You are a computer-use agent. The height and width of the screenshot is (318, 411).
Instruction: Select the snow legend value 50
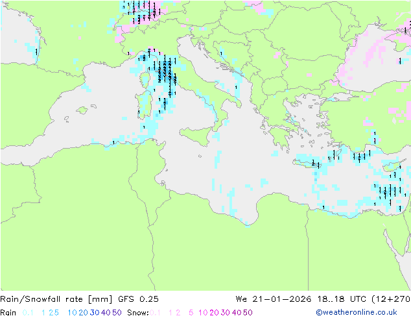pos(248,313)
